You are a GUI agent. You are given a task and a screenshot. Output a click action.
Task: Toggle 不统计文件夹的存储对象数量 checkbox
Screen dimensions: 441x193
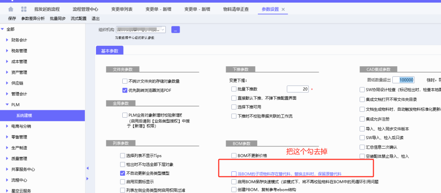(x=125, y=81)
